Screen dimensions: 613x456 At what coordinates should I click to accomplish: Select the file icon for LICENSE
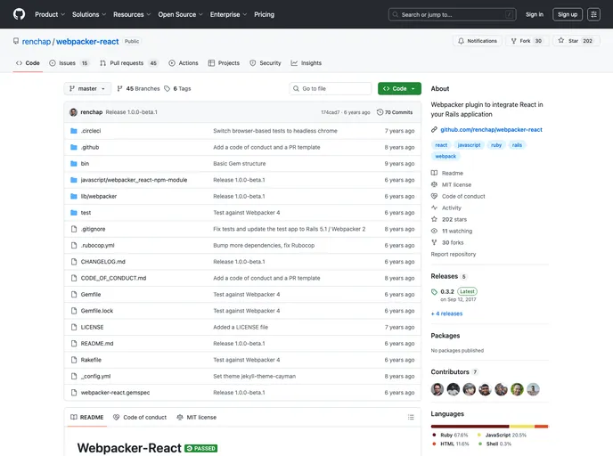73,327
